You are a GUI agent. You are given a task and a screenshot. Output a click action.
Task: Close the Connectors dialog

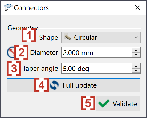point(138,8)
